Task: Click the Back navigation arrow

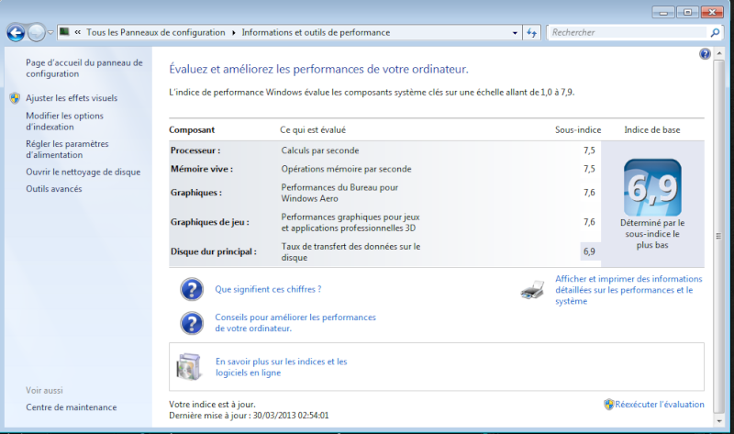Action: coord(16,33)
